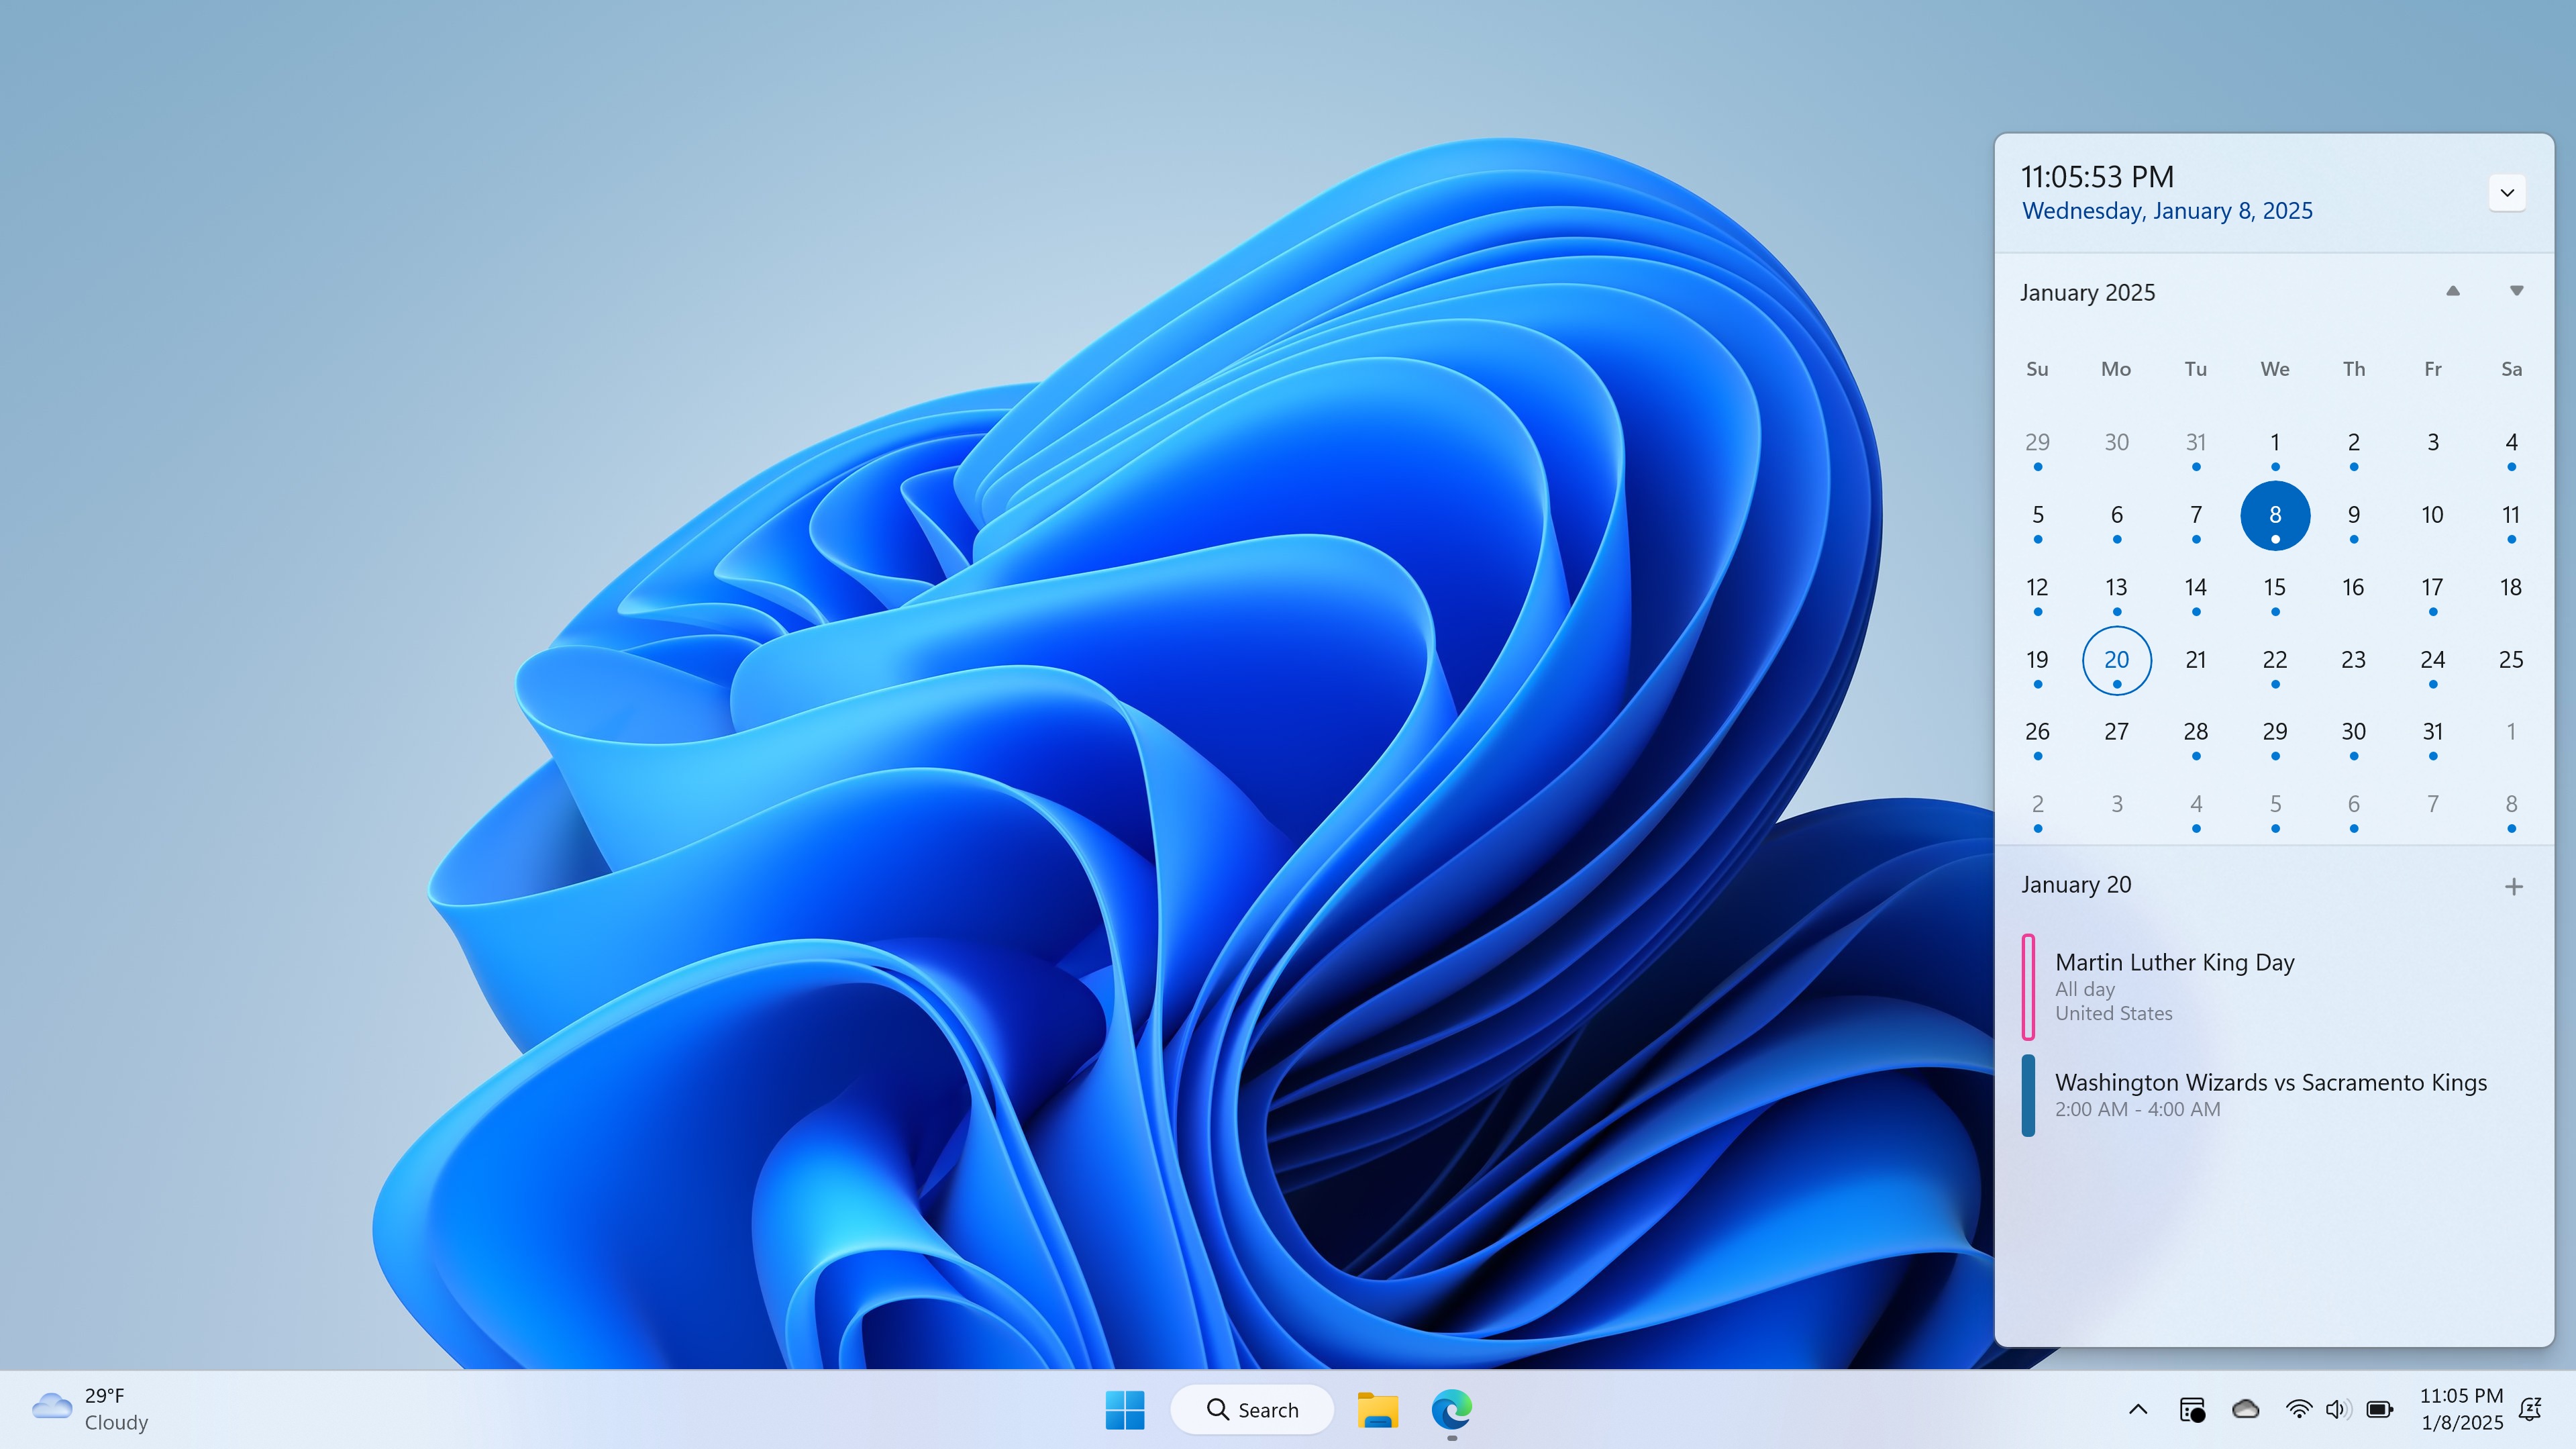Go to next month with down arrow
Image resolution: width=2576 pixels, height=1449 pixels.
(x=2517, y=291)
